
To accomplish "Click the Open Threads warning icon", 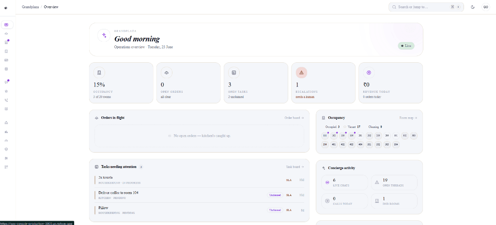I will (x=377, y=182).
